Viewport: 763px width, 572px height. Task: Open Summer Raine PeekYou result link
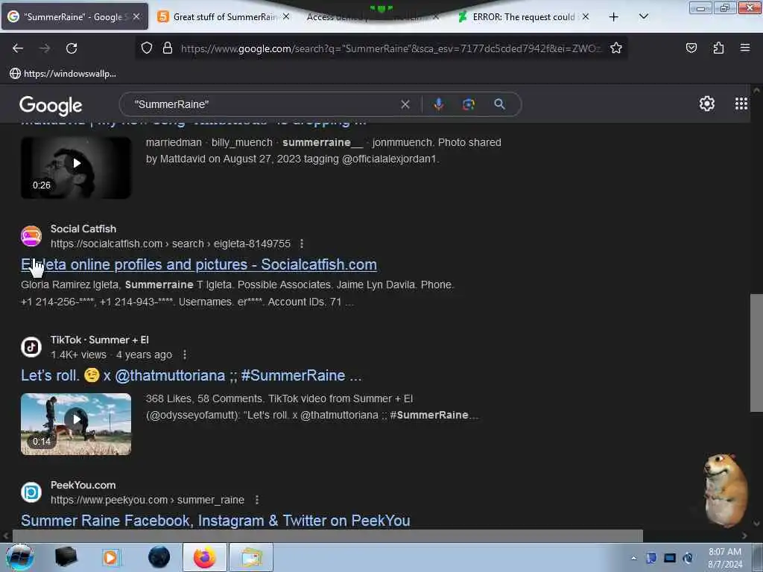click(215, 521)
